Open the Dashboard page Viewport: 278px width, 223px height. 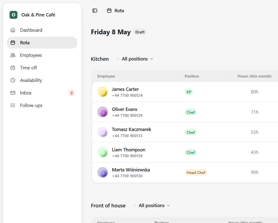click(x=42, y=30)
